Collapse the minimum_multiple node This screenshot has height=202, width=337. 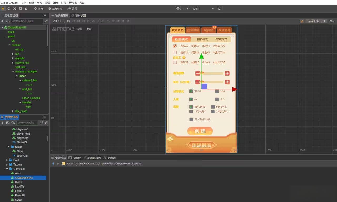[13, 72]
